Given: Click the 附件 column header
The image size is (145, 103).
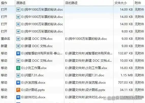Looking at the screenshot, I should pos(139,3).
